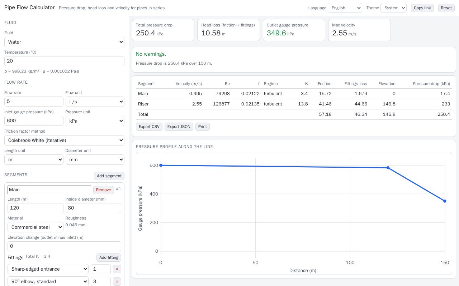The width and height of the screenshot is (459, 286).
Task: Export results as CSV
Action: pos(149,127)
